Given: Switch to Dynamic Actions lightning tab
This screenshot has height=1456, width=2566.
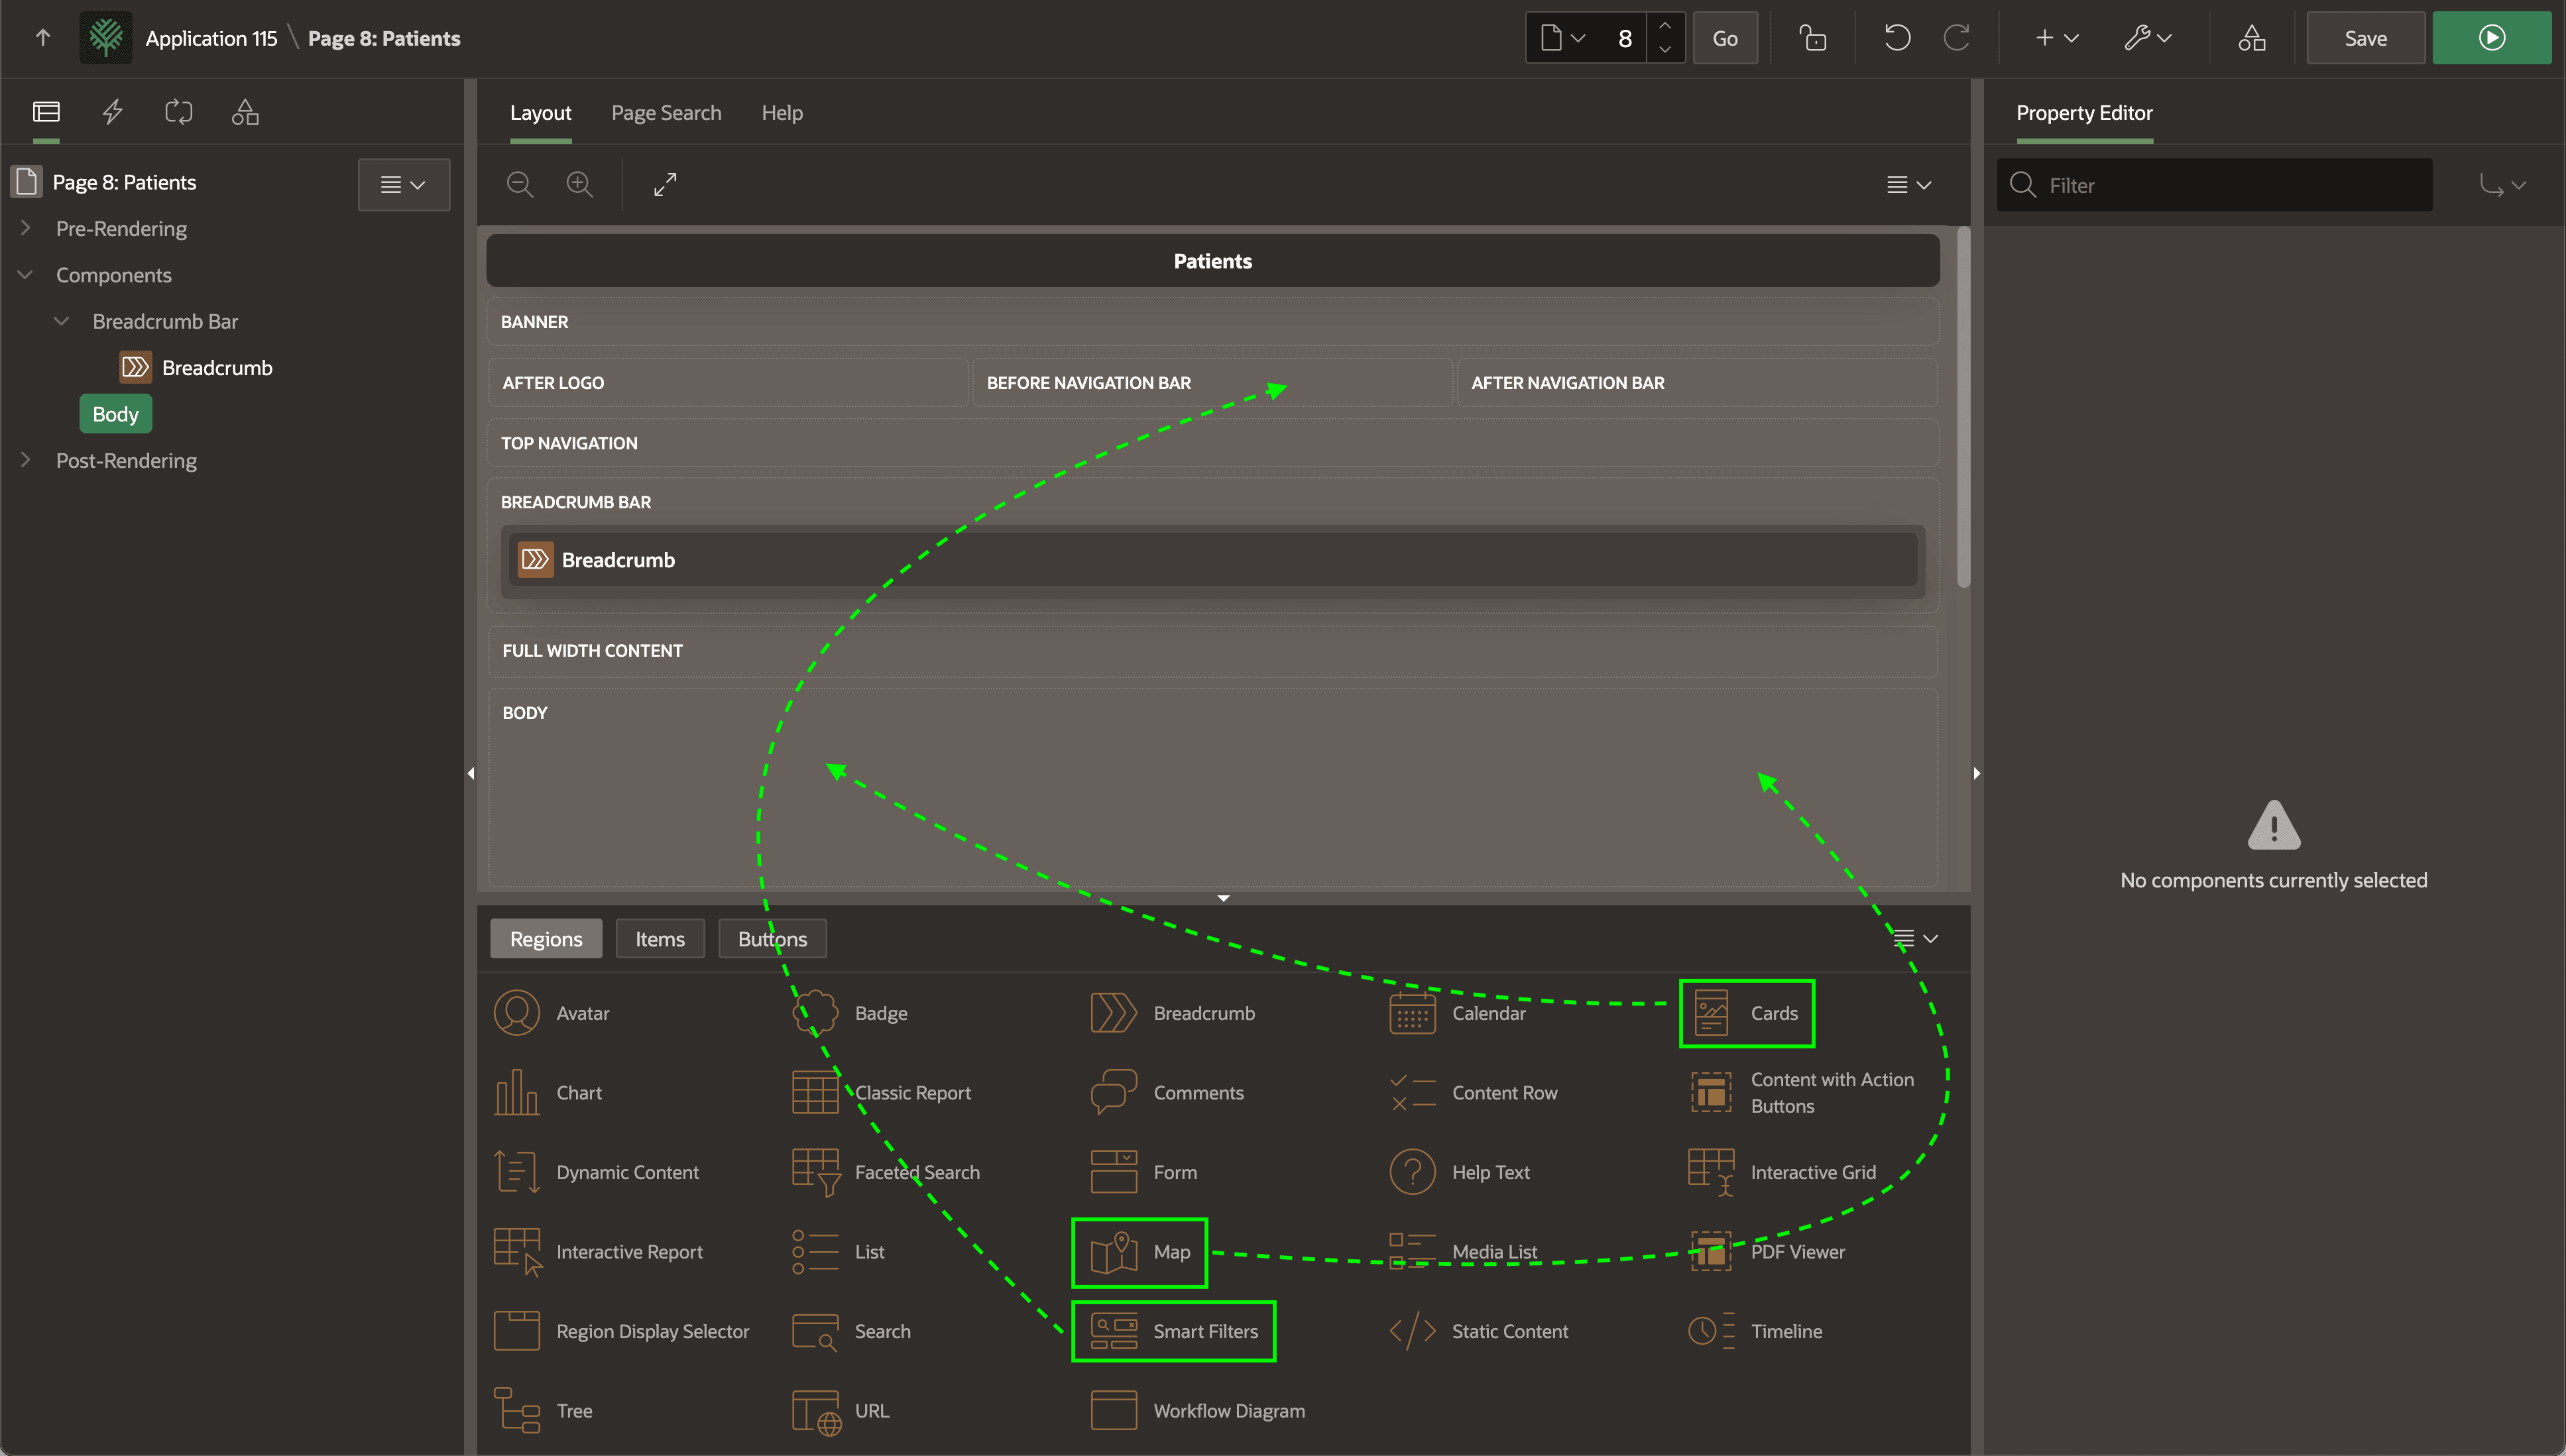Looking at the screenshot, I should pos(113,112).
